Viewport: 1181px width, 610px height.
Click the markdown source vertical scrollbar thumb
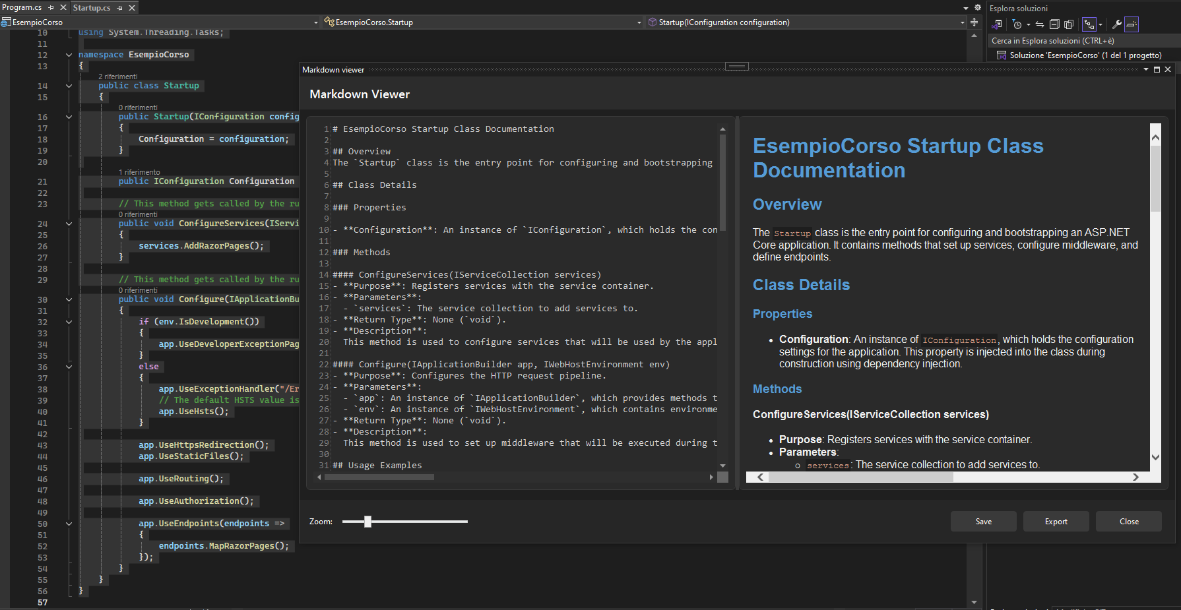[x=722, y=183]
